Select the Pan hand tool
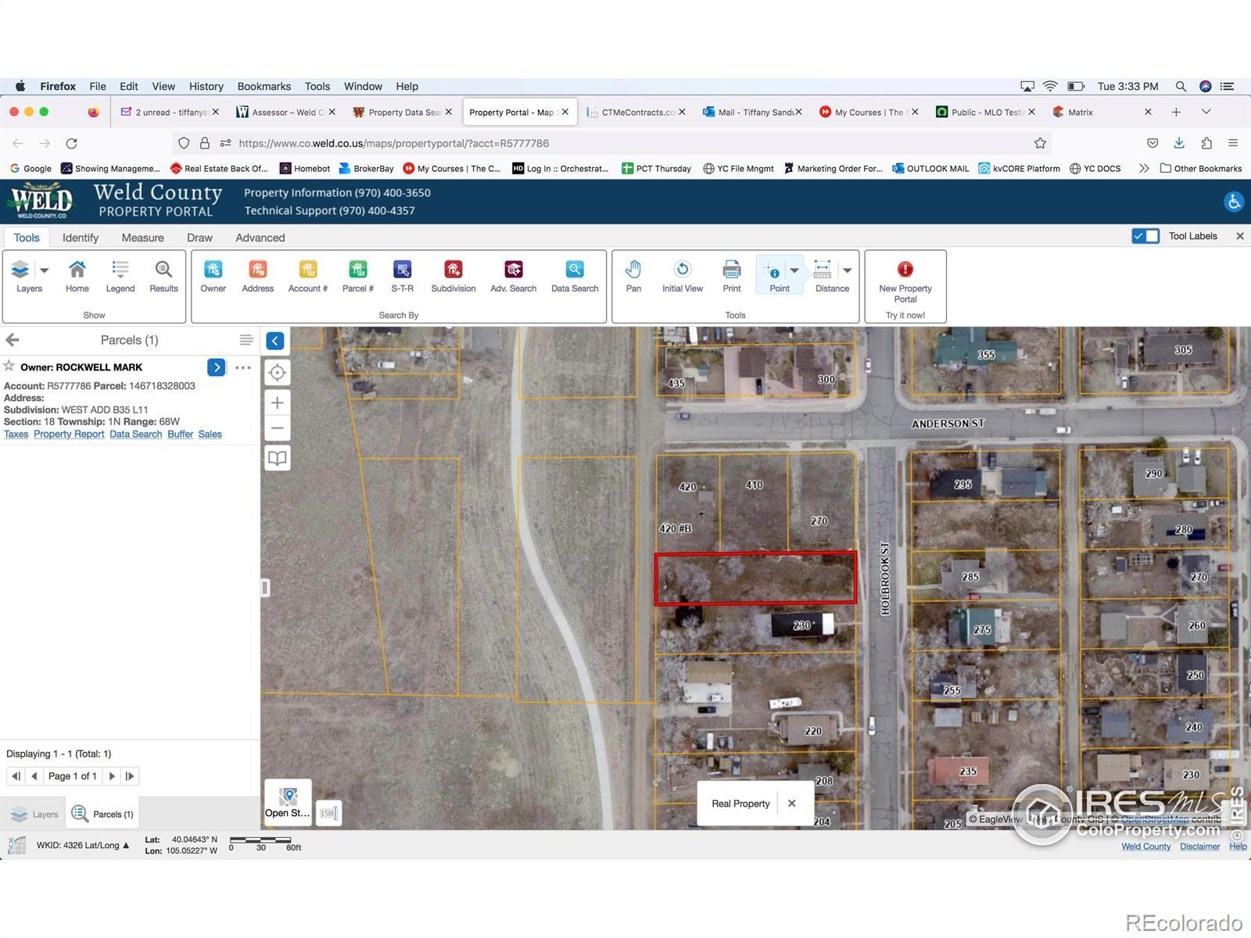This screenshot has height=938, width=1251. pyautogui.click(x=633, y=276)
